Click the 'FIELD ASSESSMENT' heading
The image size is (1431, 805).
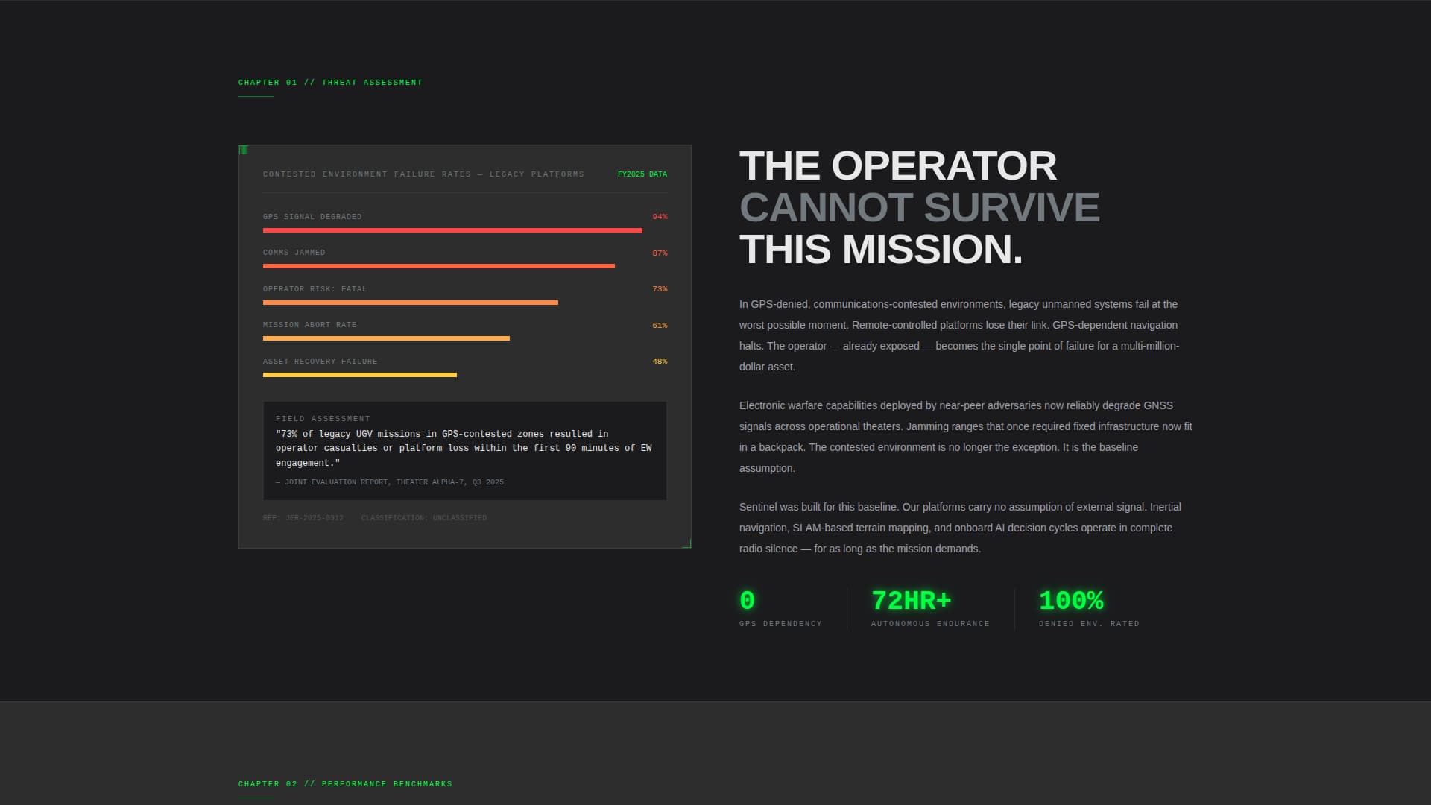point(323,419)
